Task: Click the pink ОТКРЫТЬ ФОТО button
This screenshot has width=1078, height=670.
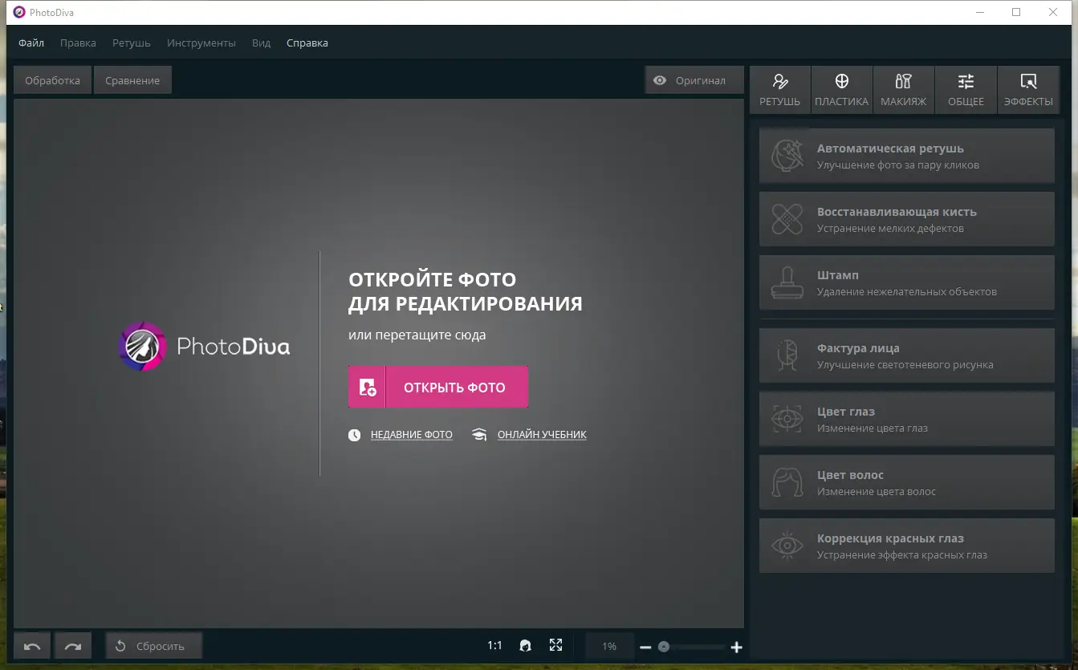Action: pyautogui.click(x=438, y=388)
